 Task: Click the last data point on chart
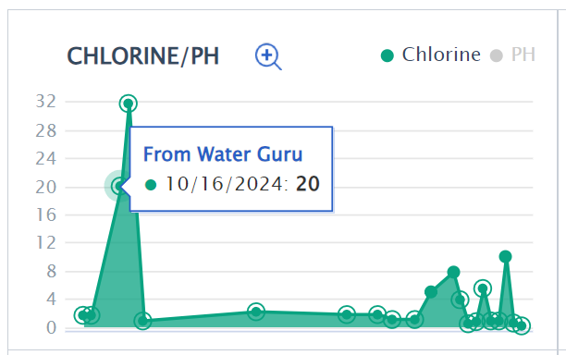[x=522, y=326]
